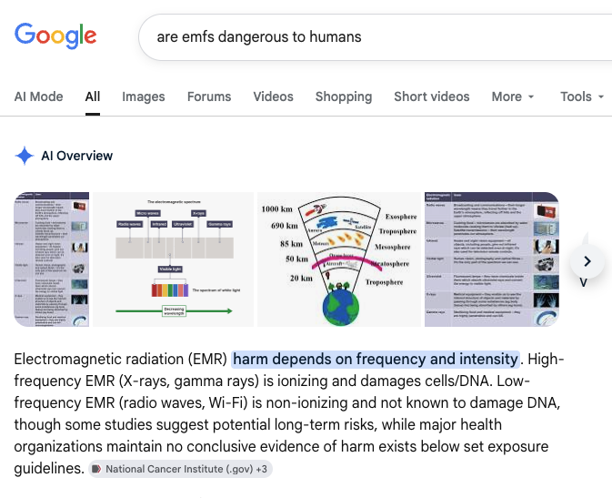Click the National Cancer Institute source icon
This screenshot has height=498, width=612.
pos(96,469)
